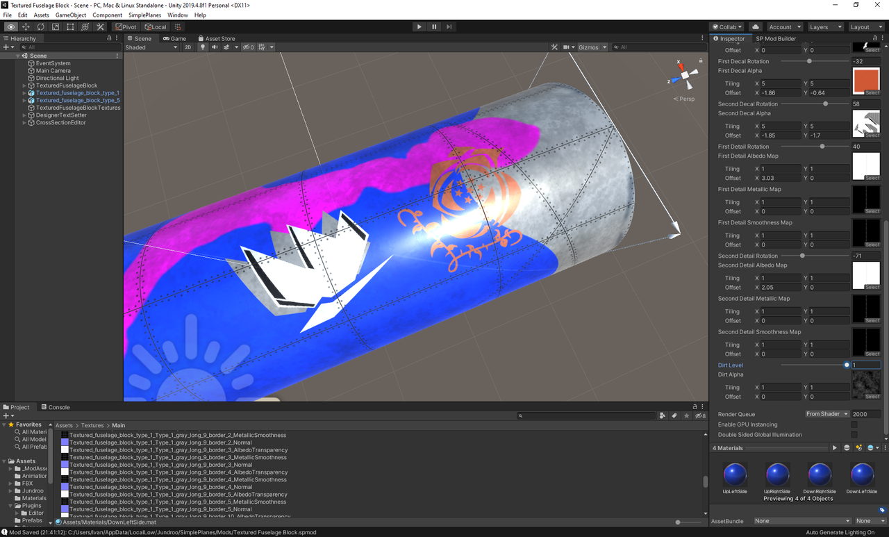Image resolution: width=889 pixels, height=537 pixels.
Task: Adjust the Dirt Level slider
Action: click(814, 365)
